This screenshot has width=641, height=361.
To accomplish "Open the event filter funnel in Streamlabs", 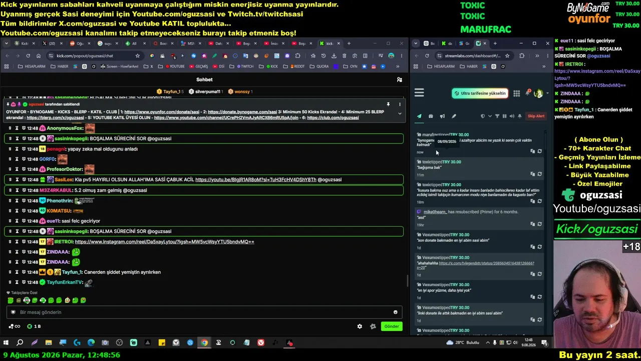I will click(497, 116).
